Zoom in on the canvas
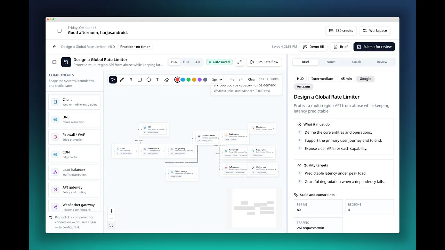Screen dimensions: 445x250 (111, 211)
